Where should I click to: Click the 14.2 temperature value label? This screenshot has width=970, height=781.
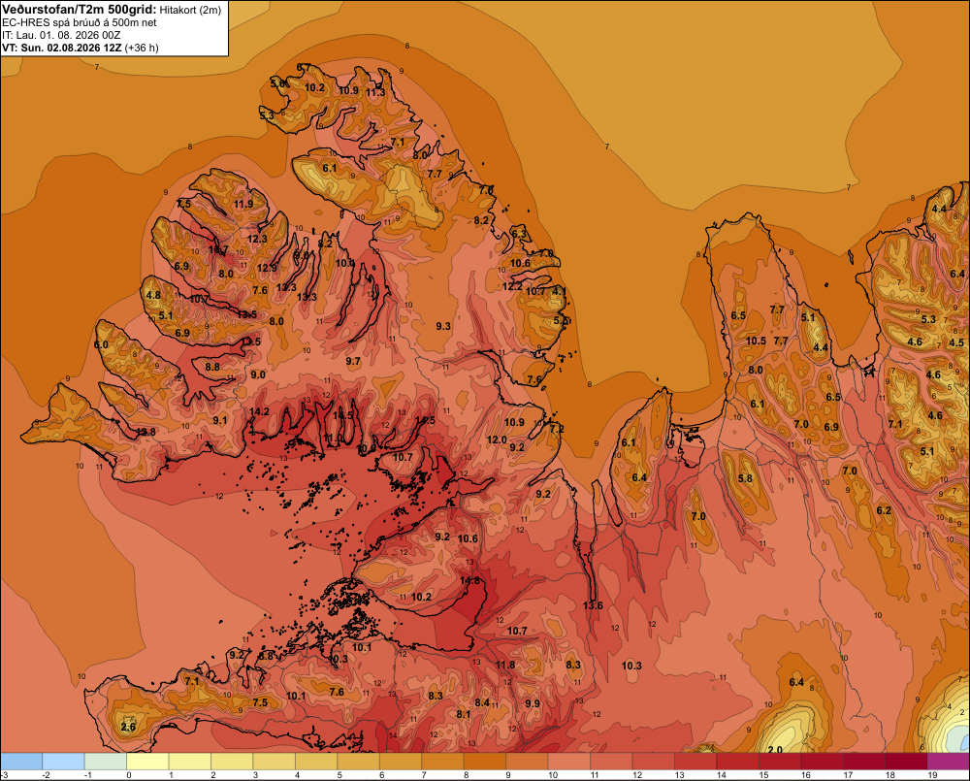pyautogui.click(x=259, y=411)
